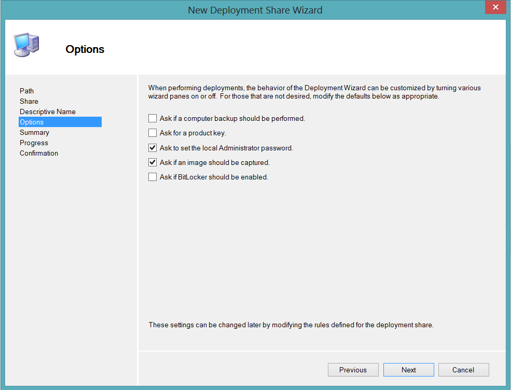Select the Progress step in sidebar

point(34,143)
